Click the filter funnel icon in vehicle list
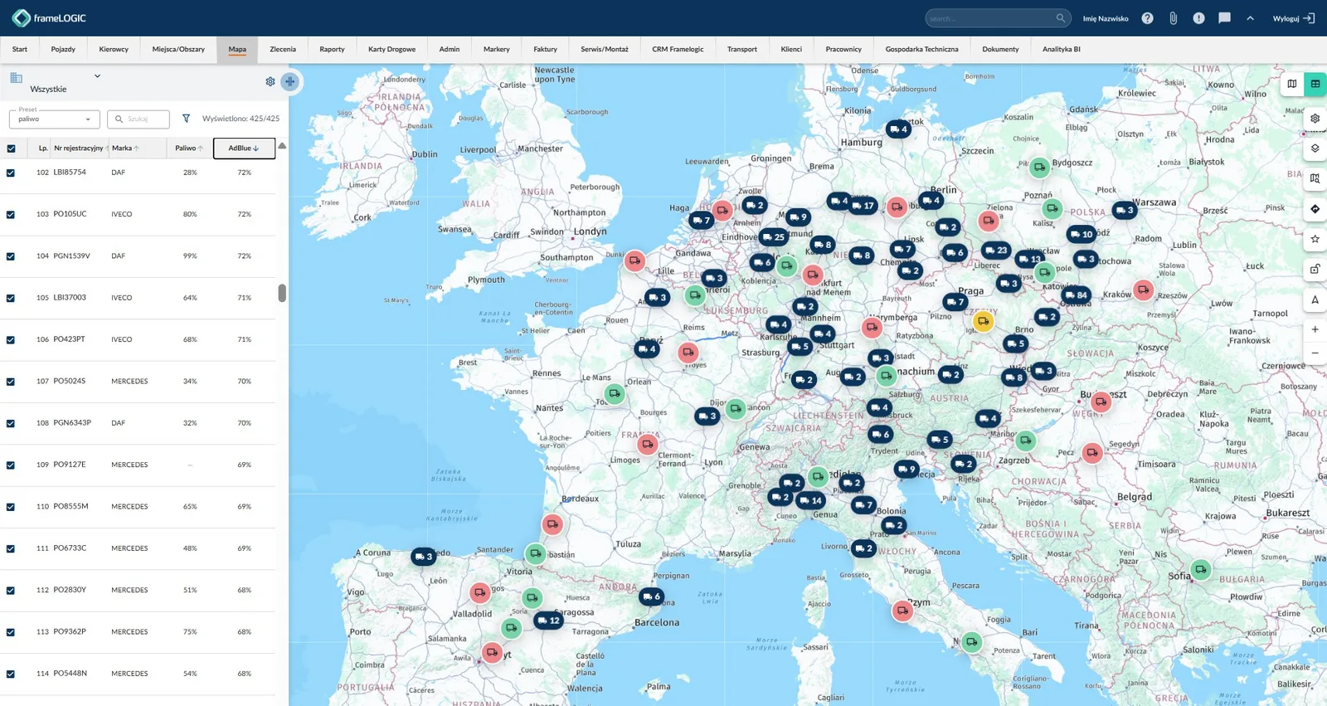This screenshot has width=1327, height=706. click(186, 119)
